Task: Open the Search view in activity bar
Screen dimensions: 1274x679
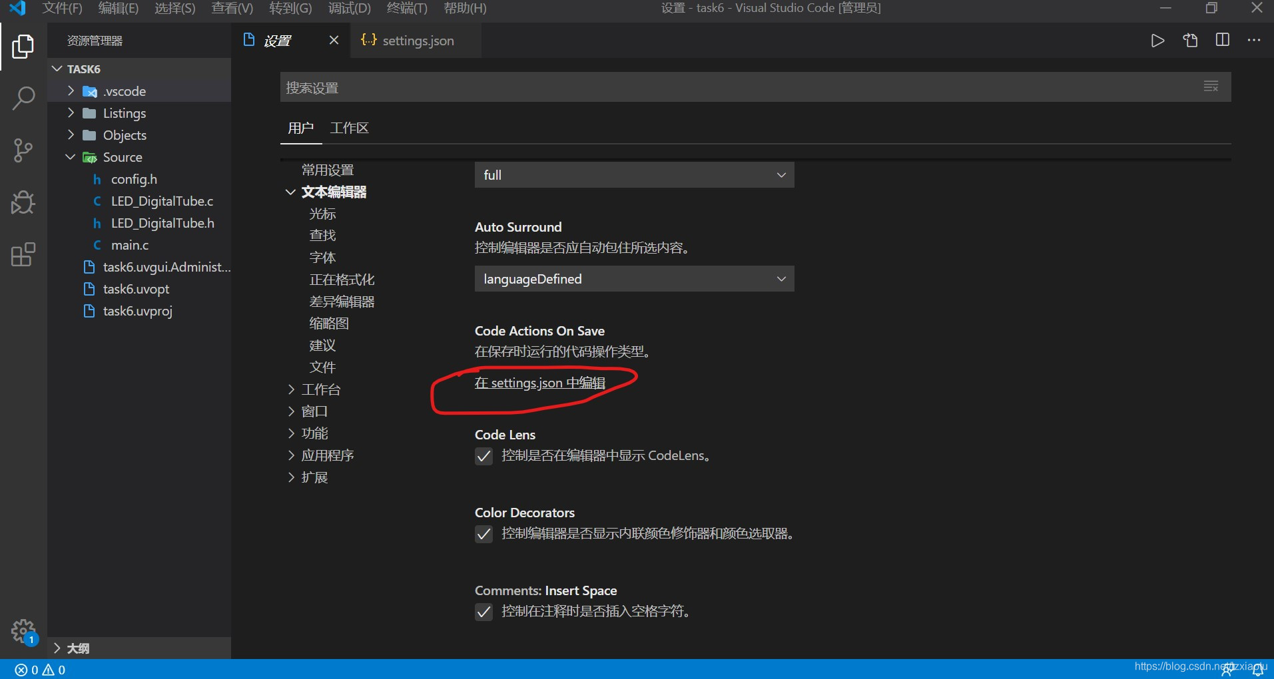Action: [x=23, y=98]
